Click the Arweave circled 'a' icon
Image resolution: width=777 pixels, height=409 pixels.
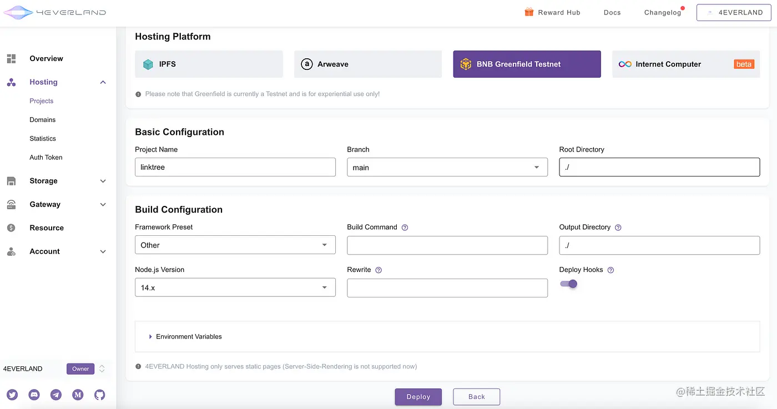point(307,64)
